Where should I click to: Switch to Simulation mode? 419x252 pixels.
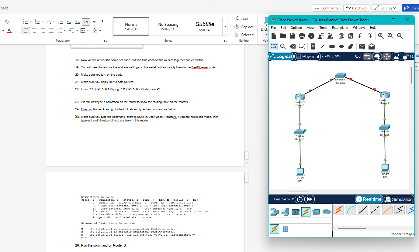click(399, 199)
